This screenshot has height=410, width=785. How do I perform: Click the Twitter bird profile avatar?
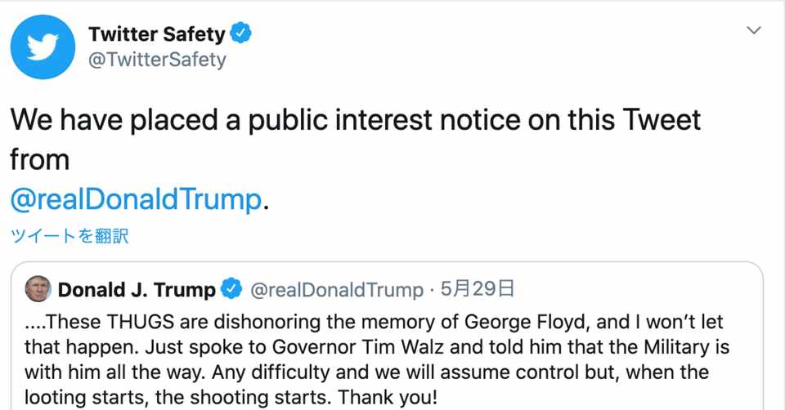tap(43, 47)
